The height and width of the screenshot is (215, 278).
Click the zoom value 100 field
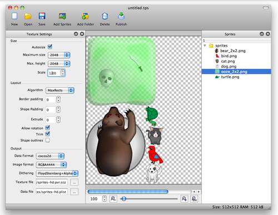pos(96,199)
